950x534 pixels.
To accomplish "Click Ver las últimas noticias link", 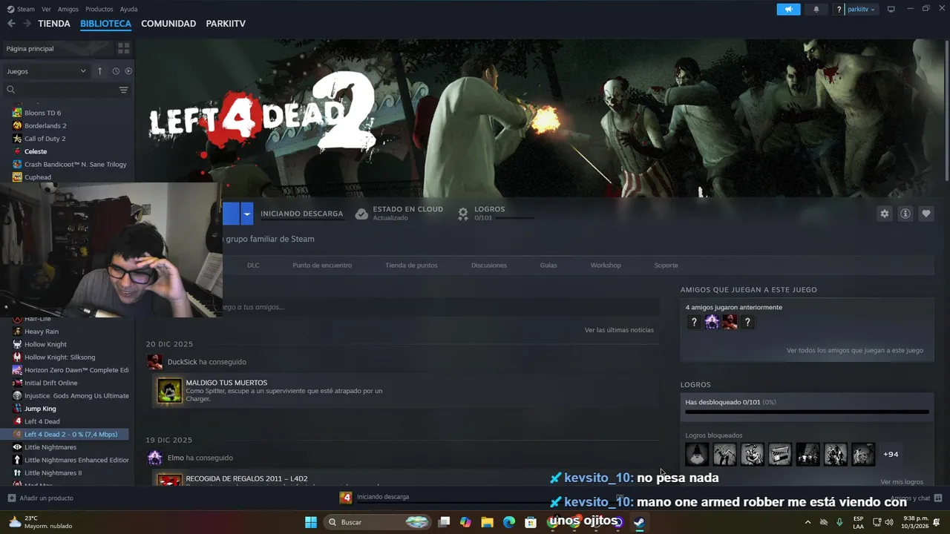I will 619,330.
